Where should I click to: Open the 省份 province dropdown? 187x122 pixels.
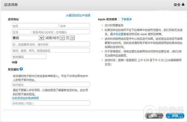(x=28, y=38)
